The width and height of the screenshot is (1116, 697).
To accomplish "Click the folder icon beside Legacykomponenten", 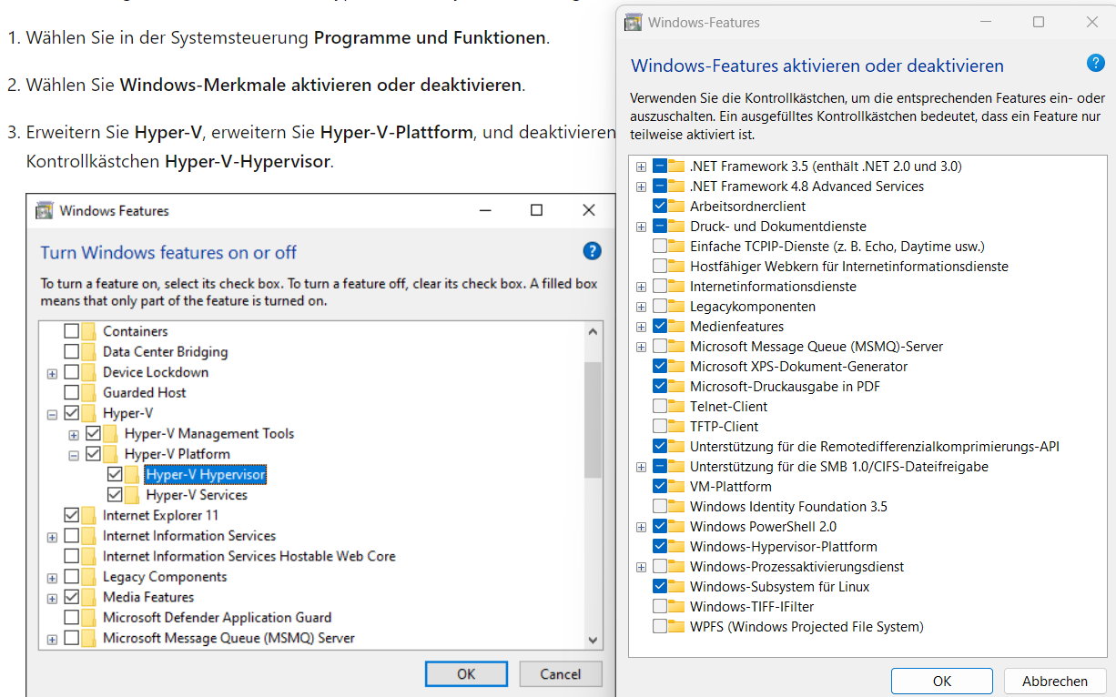I will pos(676,306).
